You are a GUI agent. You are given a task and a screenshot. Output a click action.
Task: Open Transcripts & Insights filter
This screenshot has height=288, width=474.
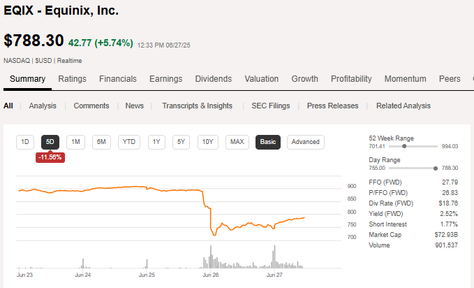tap(197, 106)
